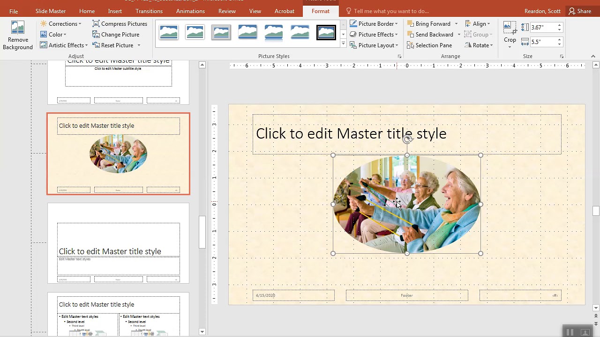Click Compress Pictures
Screen dimensions: 600x337
pos(120,24)
